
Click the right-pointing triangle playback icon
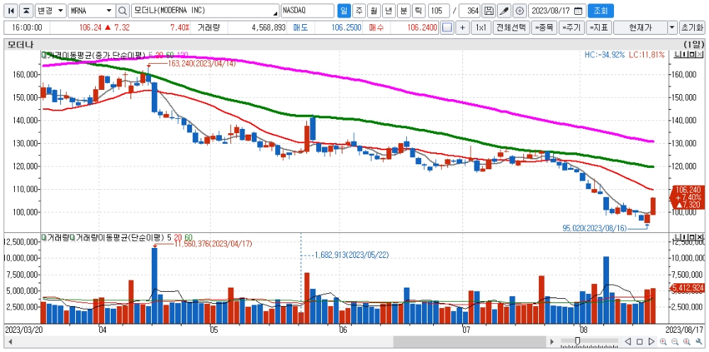pyautogui.click(x=652, y=341)
